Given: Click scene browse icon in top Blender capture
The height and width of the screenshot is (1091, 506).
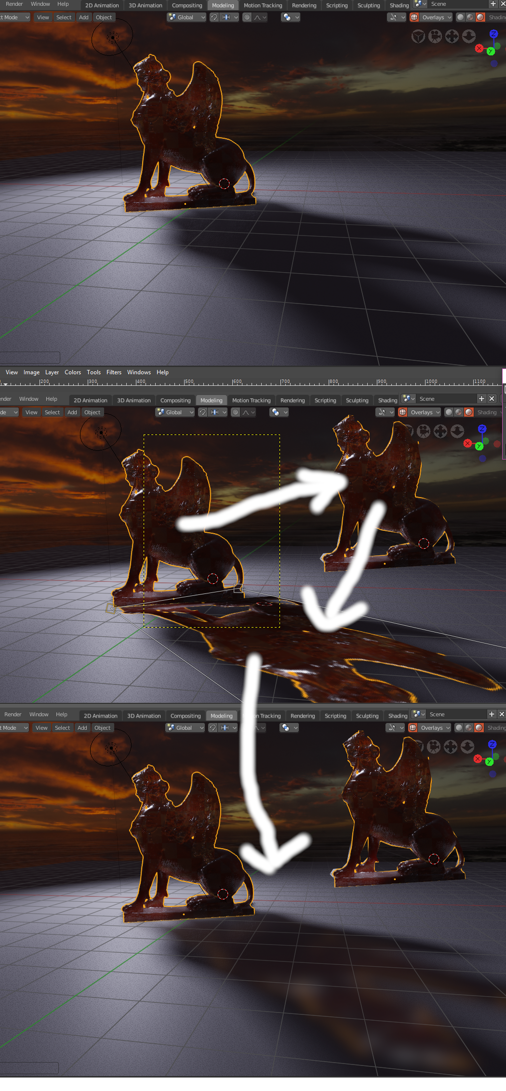Looking at the screenshot, I should tap(420, 4).
